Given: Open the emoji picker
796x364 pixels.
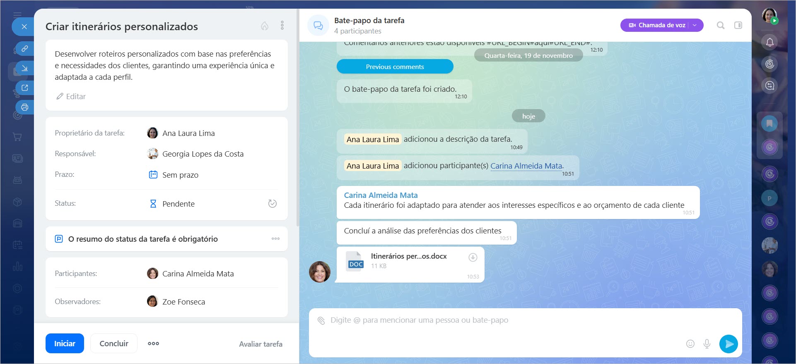Looking at the screenshot, I should tap(690, 344).
